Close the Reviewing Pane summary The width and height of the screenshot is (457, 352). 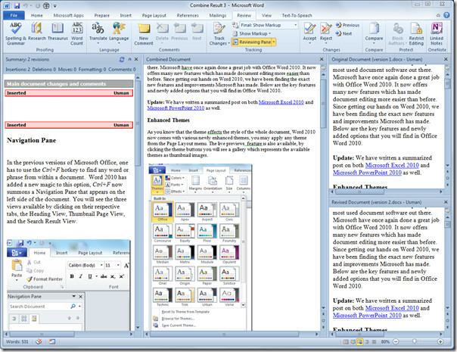pos(136,60)
